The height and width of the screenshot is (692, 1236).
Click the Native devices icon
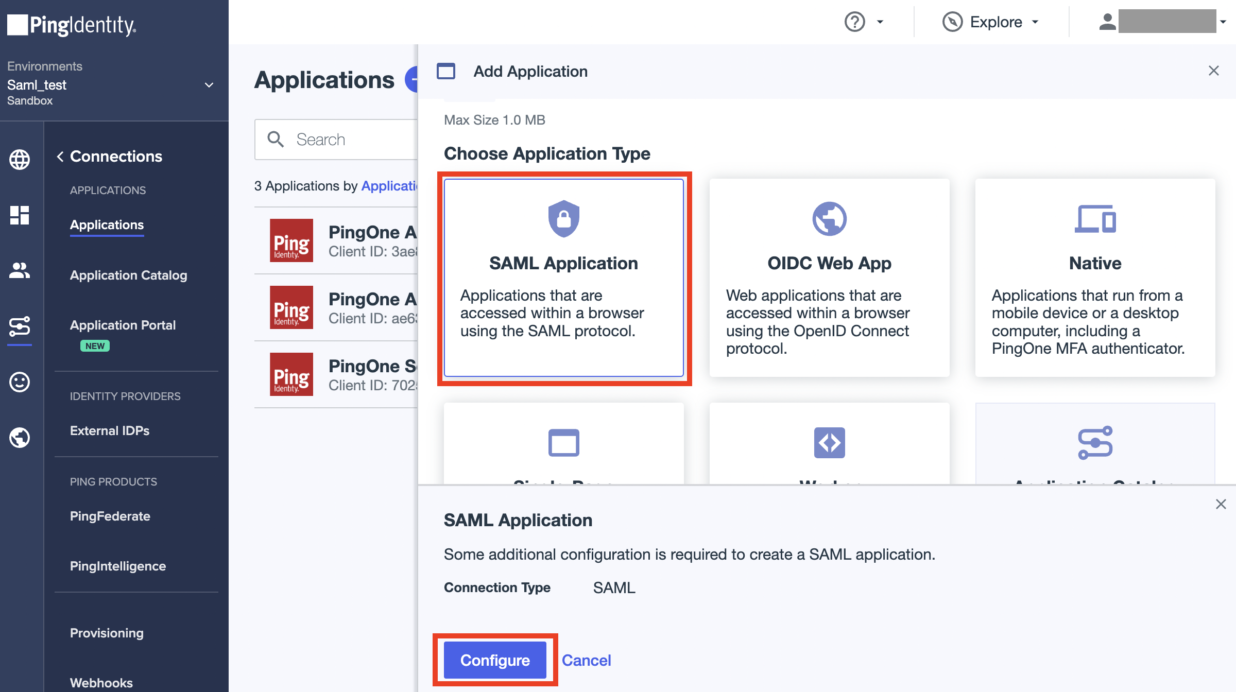coord(1095,219)
